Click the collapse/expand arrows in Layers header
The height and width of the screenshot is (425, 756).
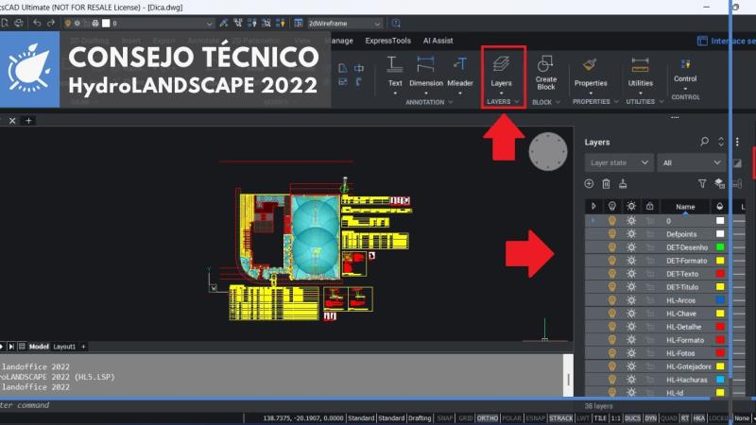tap(721, 142)
